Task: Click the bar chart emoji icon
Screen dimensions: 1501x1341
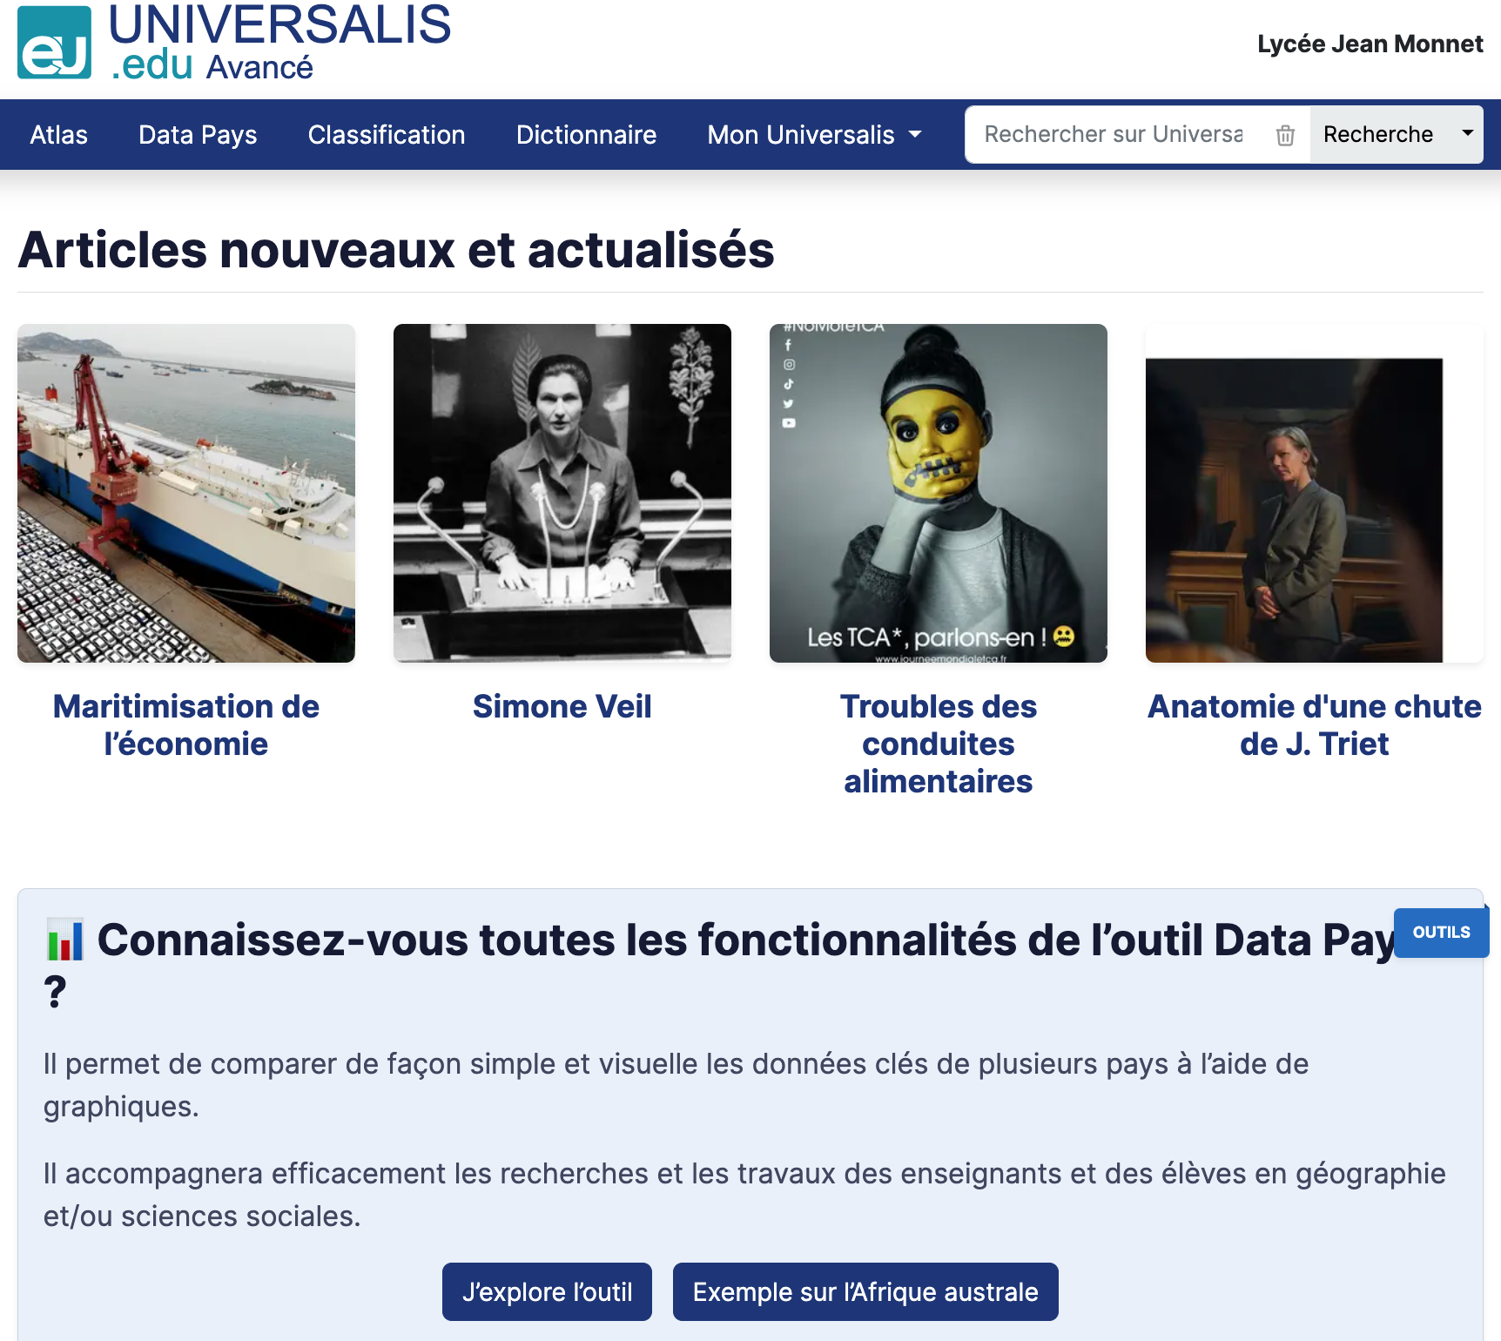Action: point(64,940)
